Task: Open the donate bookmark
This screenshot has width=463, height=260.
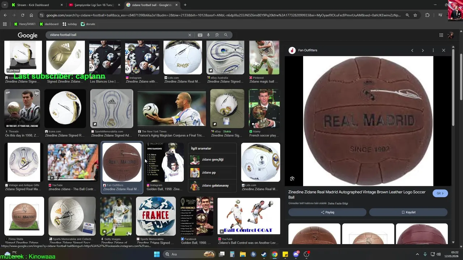Action: tap(88, 24)
